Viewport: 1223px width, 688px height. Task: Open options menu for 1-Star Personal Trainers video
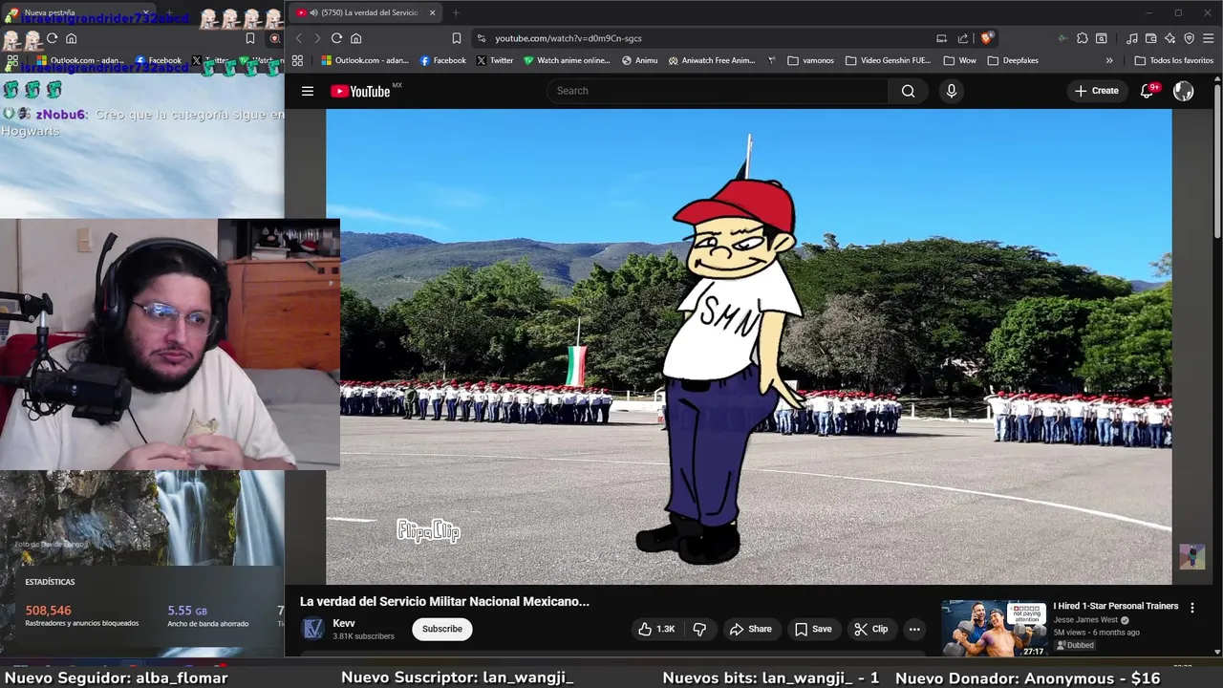(1191, 608)
